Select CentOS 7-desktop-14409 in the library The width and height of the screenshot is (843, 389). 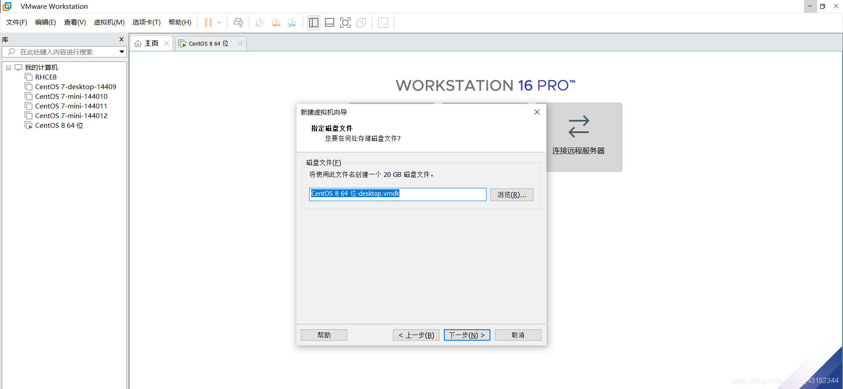(x=76, y=87)
